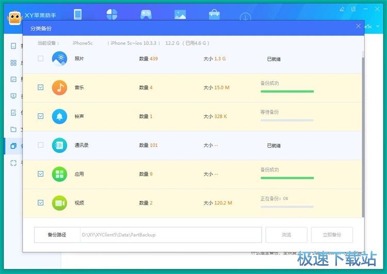The width and height of the screenshot is (387, 274).
Task: Click the Video camera icon
Action: [x=59, y=203]
